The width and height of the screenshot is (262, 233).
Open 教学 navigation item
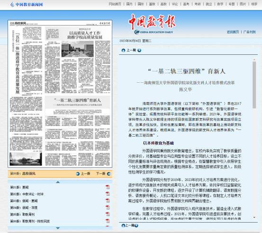pyautogui.click(x=220, y=4)
